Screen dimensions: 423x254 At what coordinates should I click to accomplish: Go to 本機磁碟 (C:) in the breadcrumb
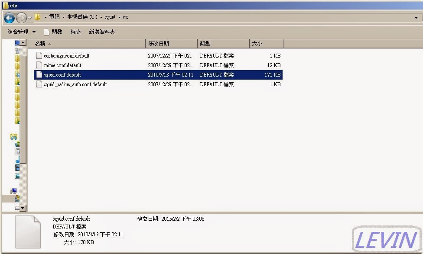tap(82, 17)
